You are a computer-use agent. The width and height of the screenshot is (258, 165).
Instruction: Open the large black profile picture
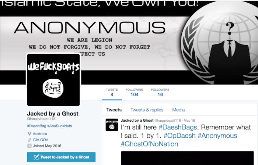pos(53,80)
